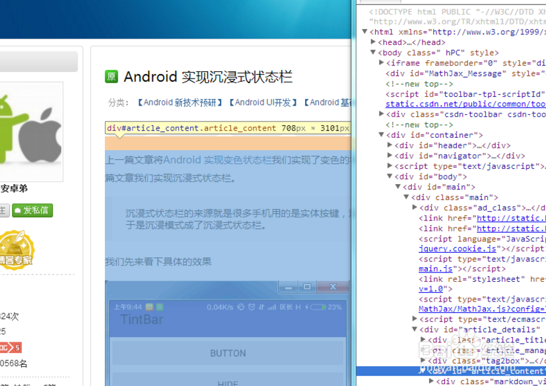
Task: Expand the div class markdown_views node
Action: [x=431, y=381]
